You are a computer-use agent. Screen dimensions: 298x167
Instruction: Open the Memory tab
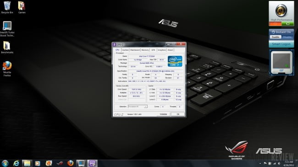coord(145,50)
